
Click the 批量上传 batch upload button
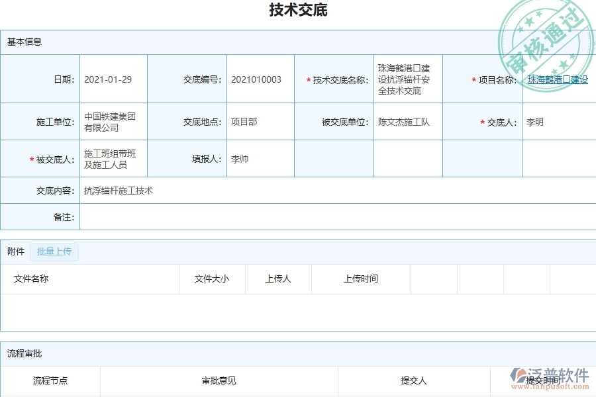[55, 252]
